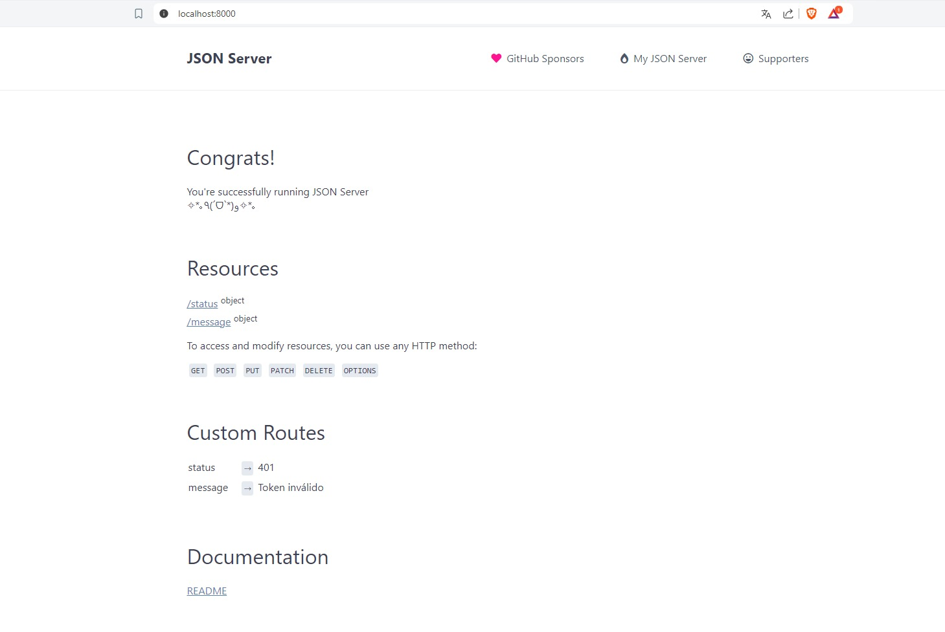Click the smiley icon next to Supporters
The width and height of the screenshot is (945, 632).
[x=748, y=58]
